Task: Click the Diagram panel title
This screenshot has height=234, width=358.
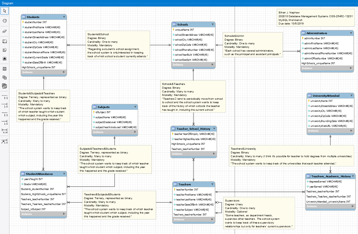Action: (x=8, y=3)
